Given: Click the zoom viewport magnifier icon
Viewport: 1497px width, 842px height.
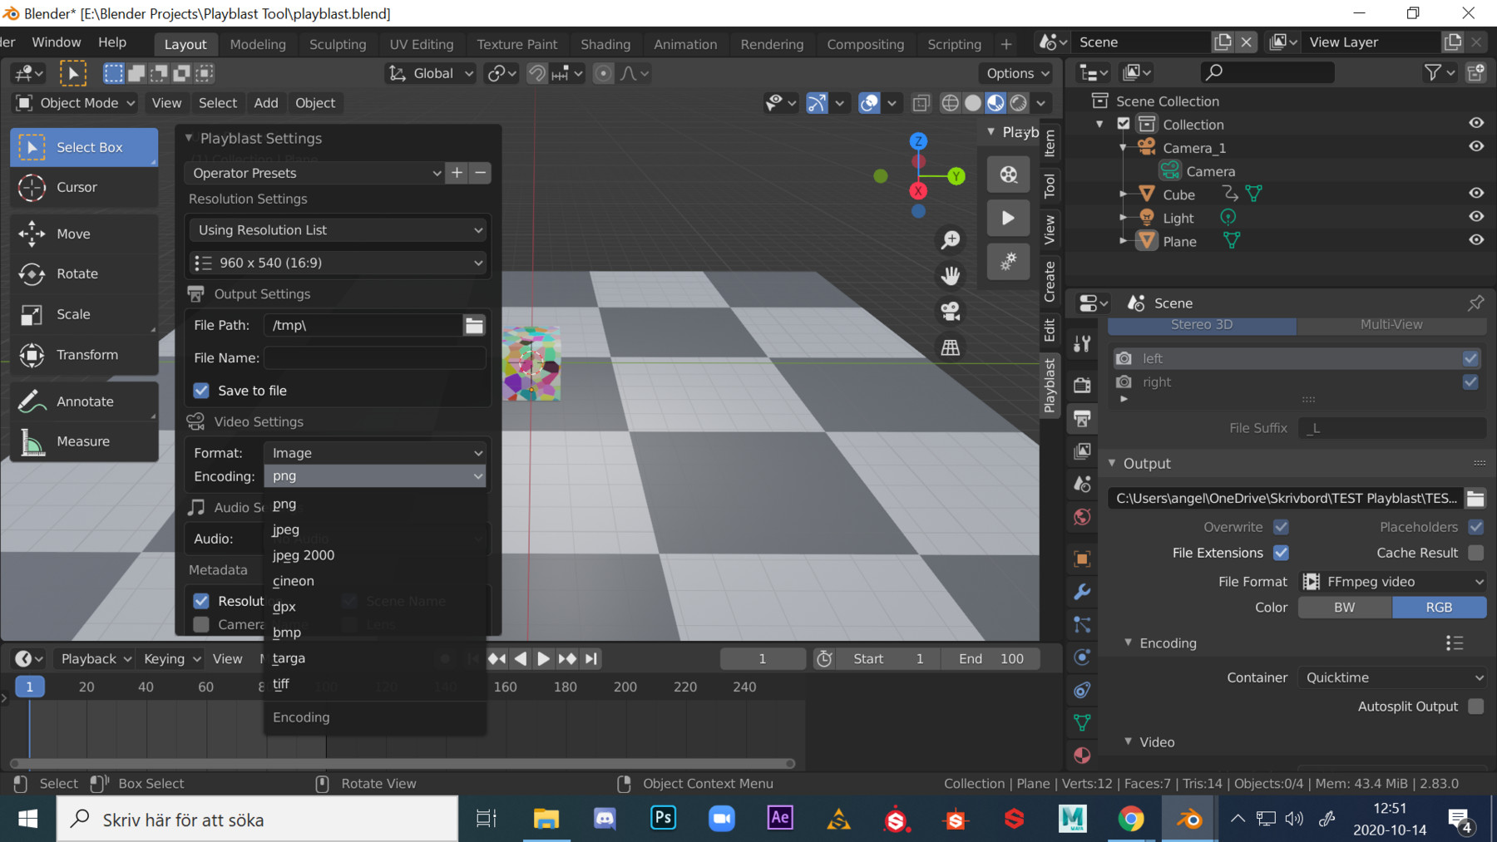Looking at the screenshot, I should pos(950,240).
